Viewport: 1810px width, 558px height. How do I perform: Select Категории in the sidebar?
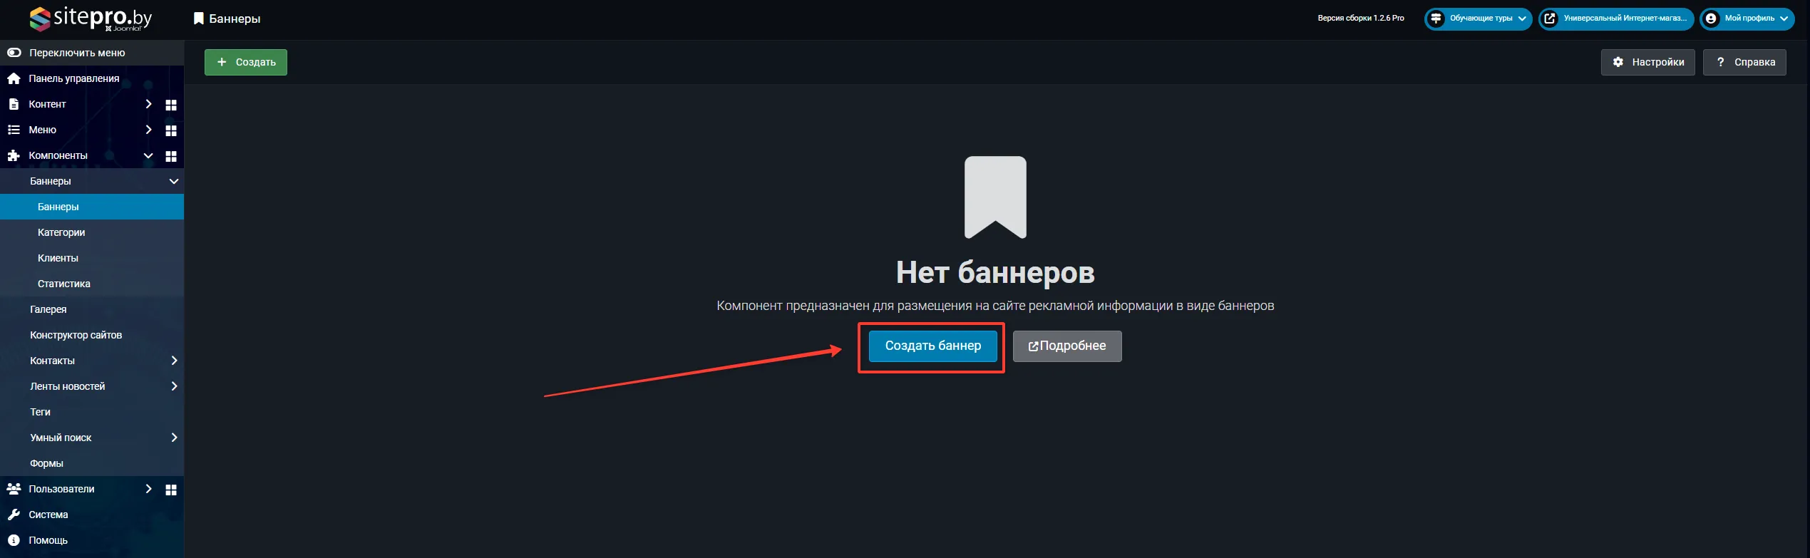click(x=61, y=232)
